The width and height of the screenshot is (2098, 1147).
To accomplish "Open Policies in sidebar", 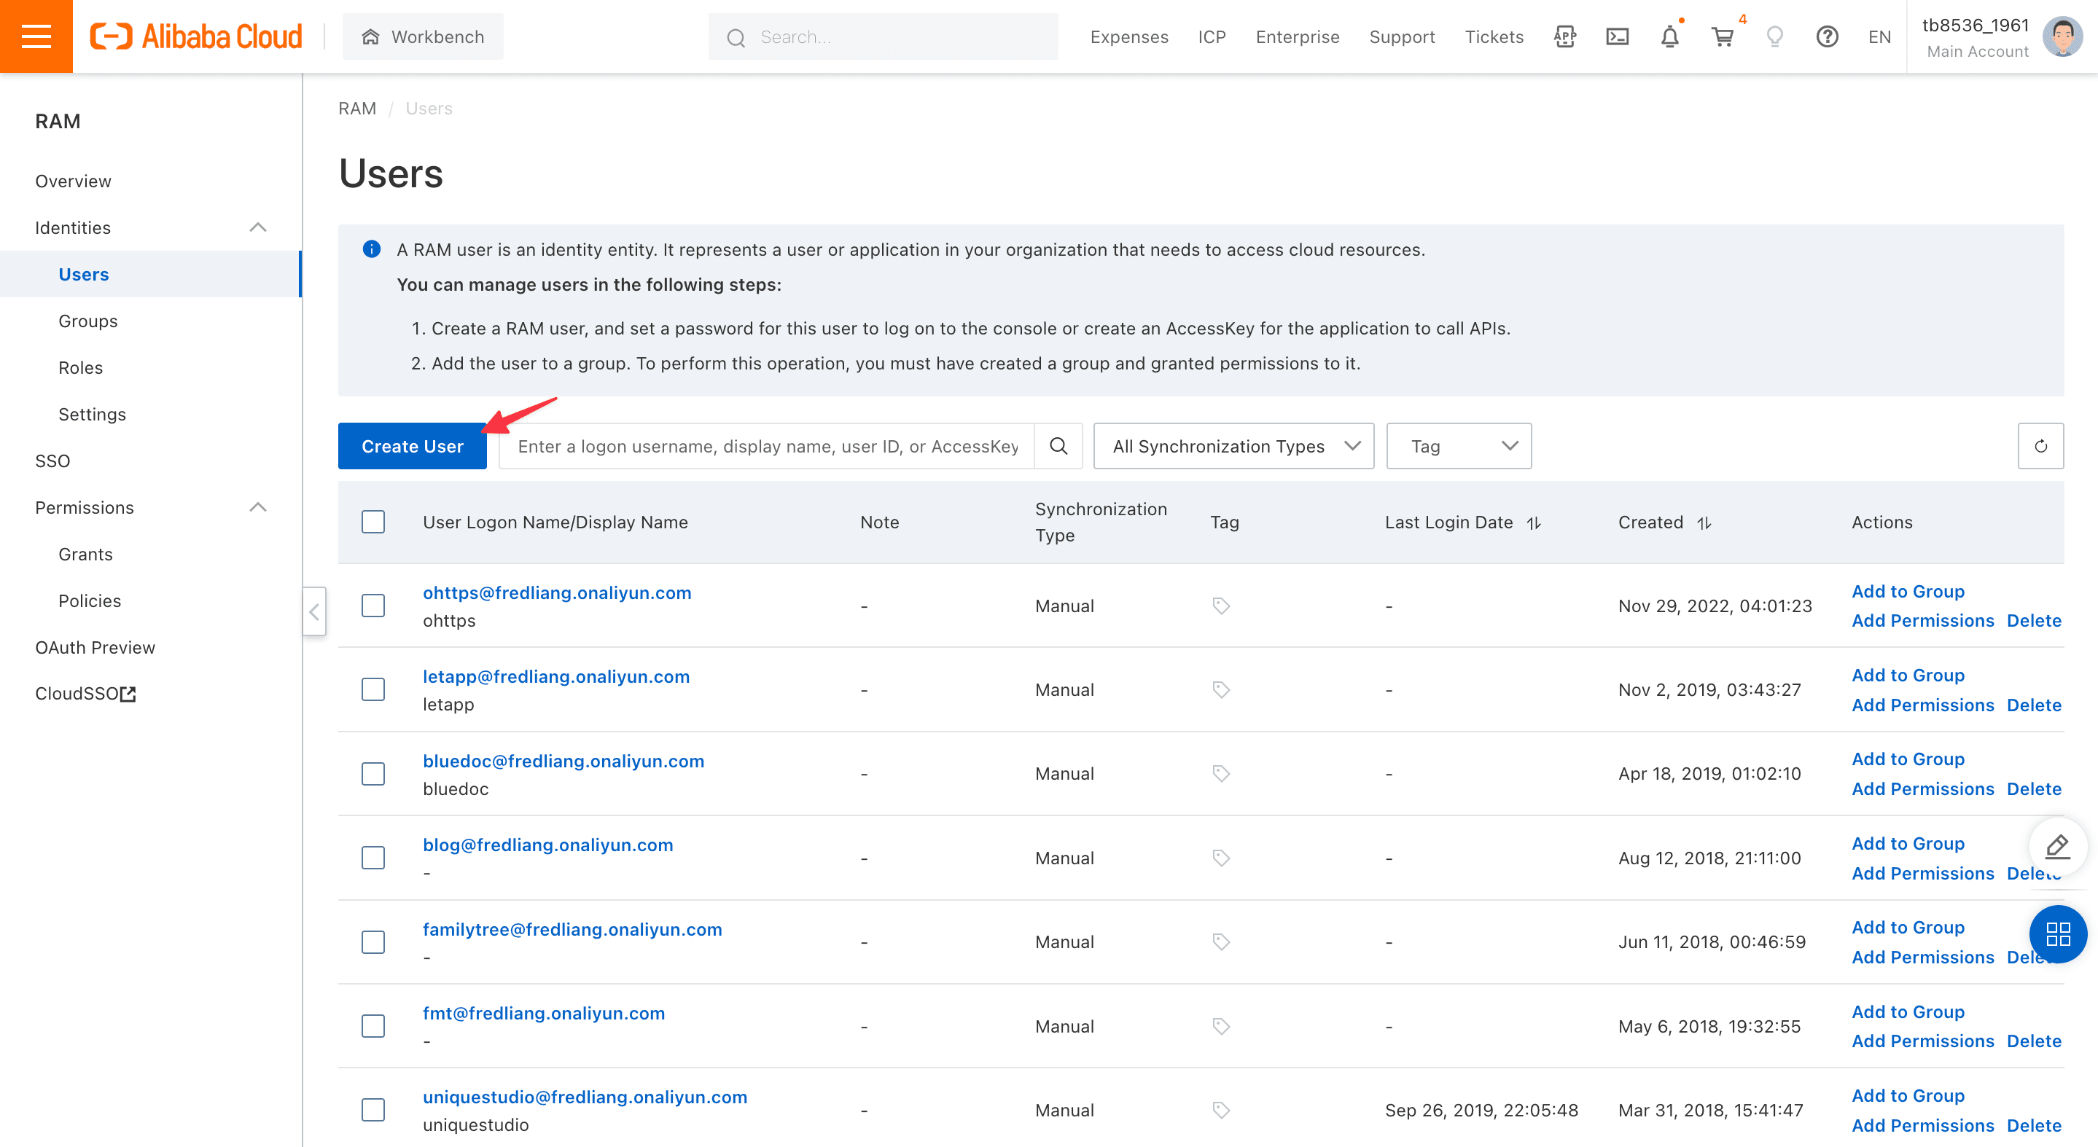I will pyautogui.click(x=90, y=600).
